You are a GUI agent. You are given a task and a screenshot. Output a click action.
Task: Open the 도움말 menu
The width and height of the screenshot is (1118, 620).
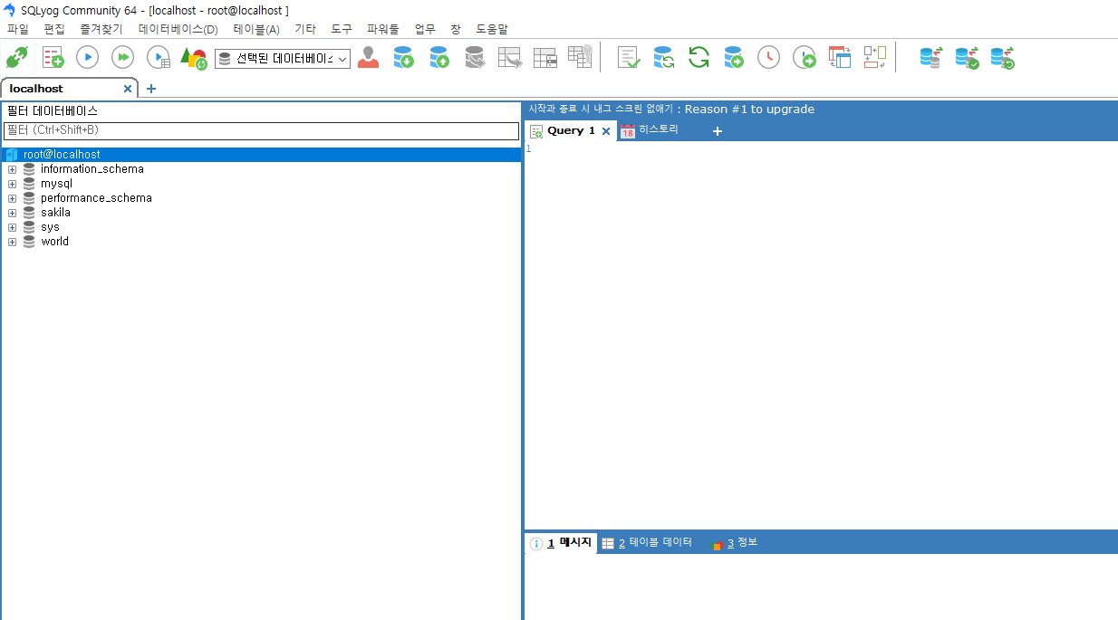click(x=492, y=29)
